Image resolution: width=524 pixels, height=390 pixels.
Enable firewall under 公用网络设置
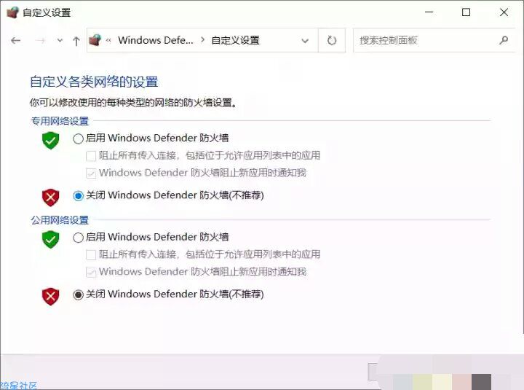click(x=78, y=238)
